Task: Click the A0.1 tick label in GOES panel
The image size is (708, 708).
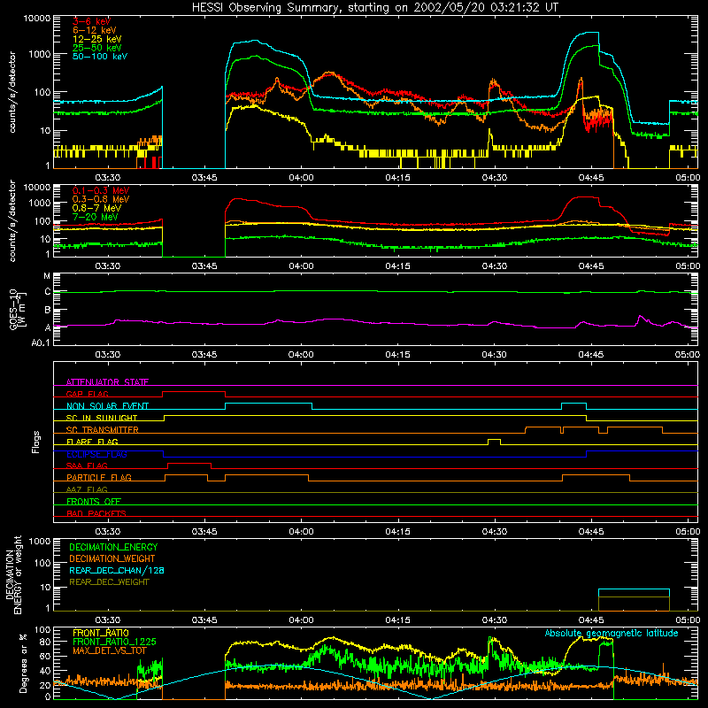Action: coord(41,342)
